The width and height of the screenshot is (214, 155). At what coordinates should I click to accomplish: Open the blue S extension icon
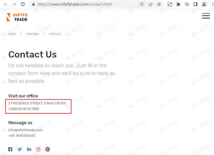pos(170,4)
